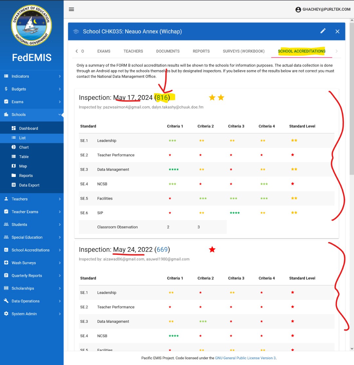Switch to the Surveys (Workbook) tab
The height and width of the screenshot is (365, 354).
(x=244, y=51)
